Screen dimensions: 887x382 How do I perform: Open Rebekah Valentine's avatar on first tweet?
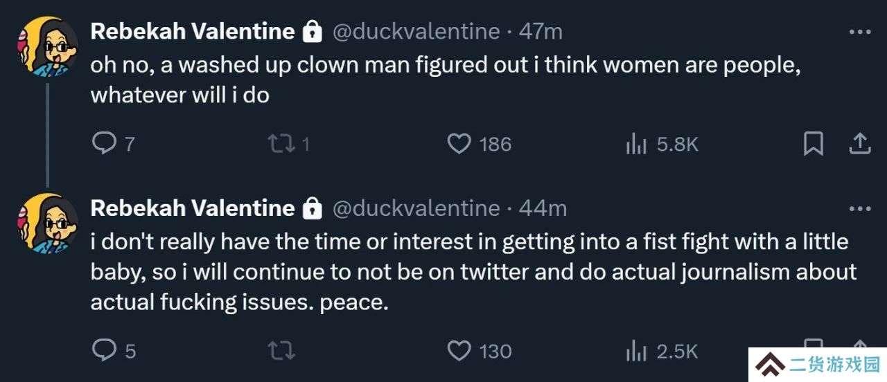(x=46, y=46)
